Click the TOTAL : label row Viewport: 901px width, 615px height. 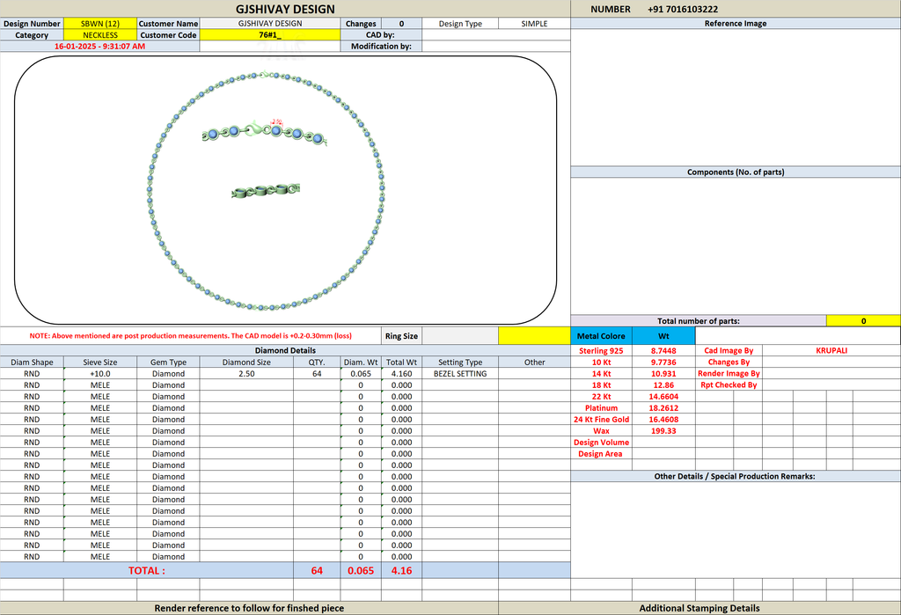(x=147, y=571)
